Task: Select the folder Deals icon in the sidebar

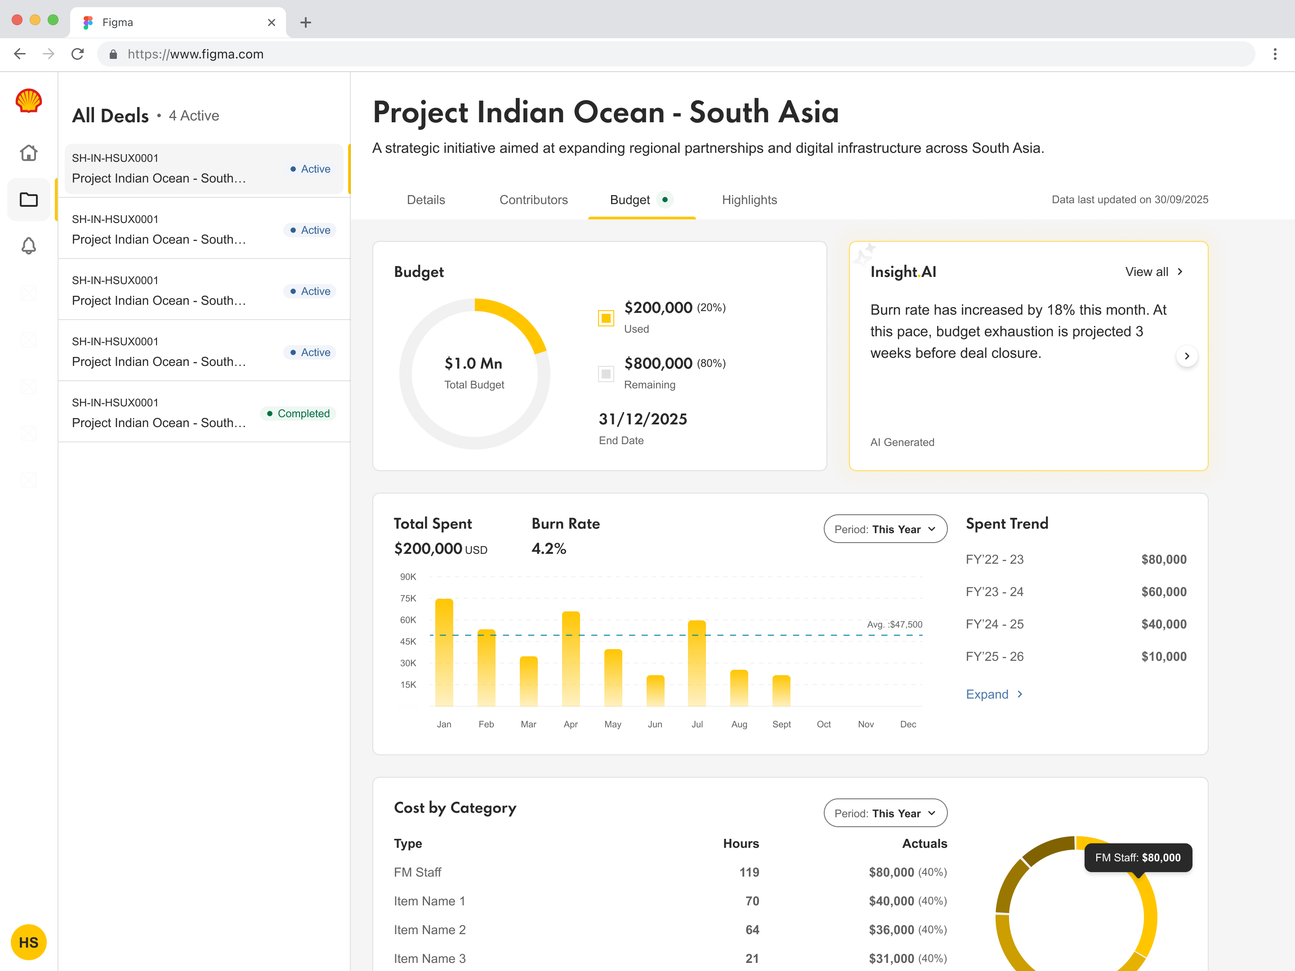Action: click(x=28, y=200)
